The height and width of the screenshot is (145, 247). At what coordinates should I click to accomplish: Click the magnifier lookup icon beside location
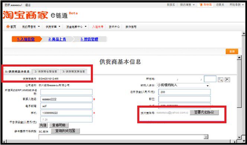220,80
